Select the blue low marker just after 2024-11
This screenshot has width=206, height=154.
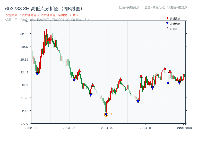pos(152,88)
